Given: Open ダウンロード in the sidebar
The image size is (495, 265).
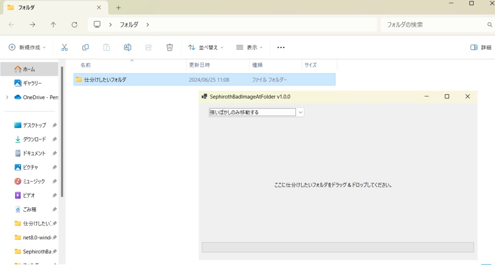Looking at the screenshot, I should 31,139.
